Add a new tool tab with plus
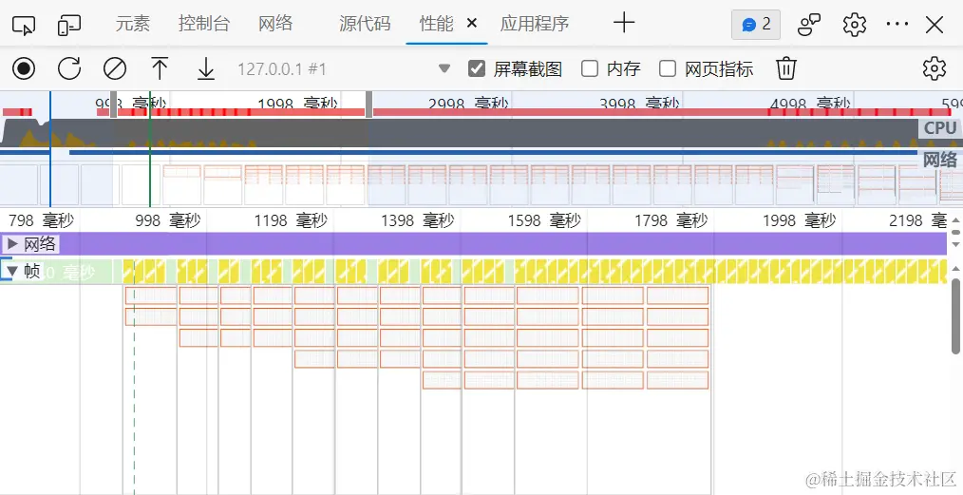The height and width of the screenshot is (495, 963). pos(624,24)
